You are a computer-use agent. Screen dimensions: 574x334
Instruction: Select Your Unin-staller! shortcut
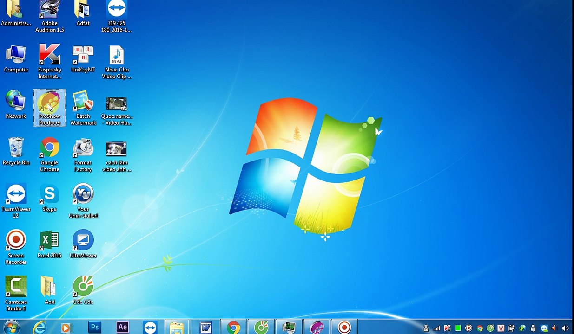83,201
